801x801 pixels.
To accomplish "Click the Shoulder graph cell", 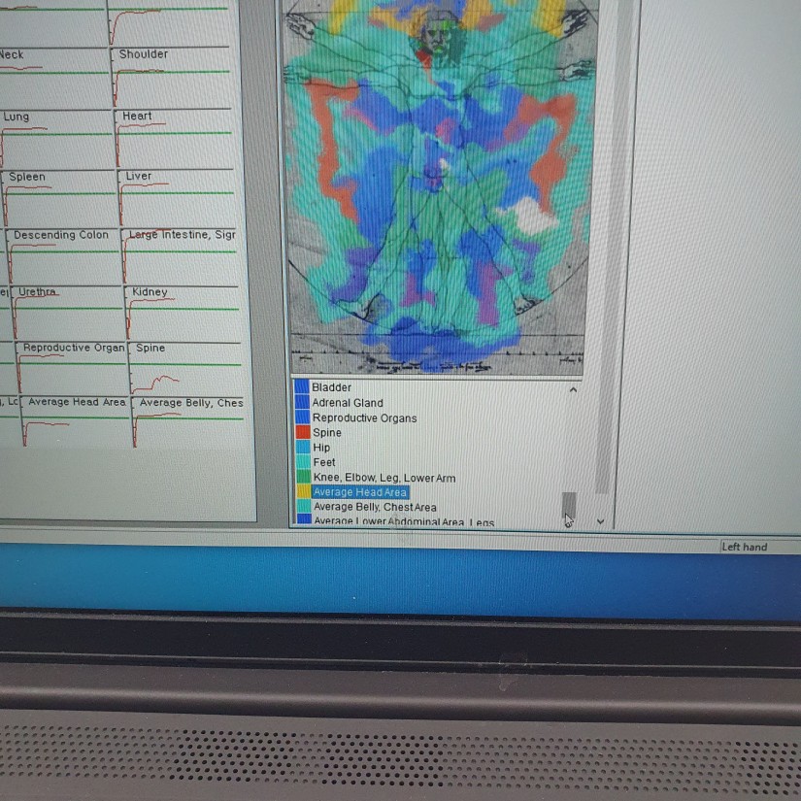I will click(x=171, y=78).
